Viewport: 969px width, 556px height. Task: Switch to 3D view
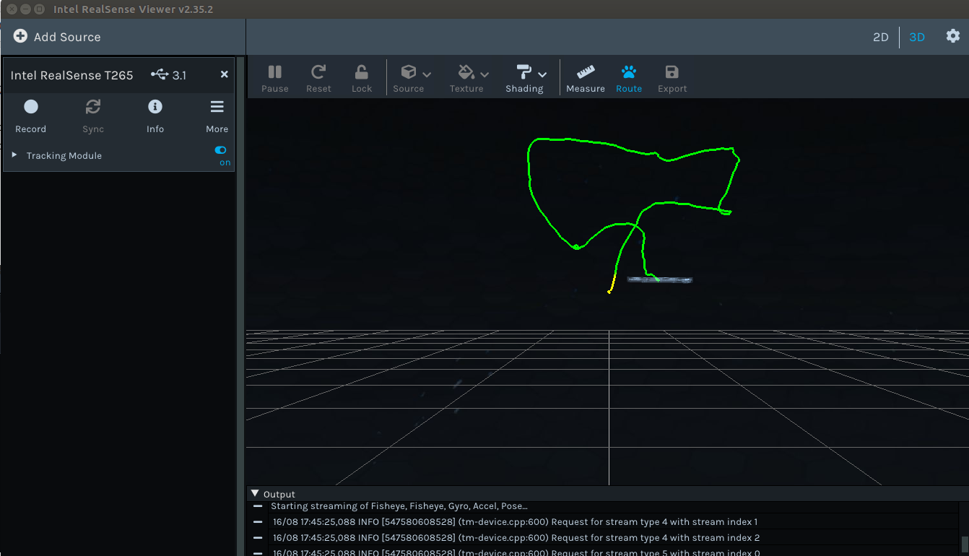click(917, 37)
